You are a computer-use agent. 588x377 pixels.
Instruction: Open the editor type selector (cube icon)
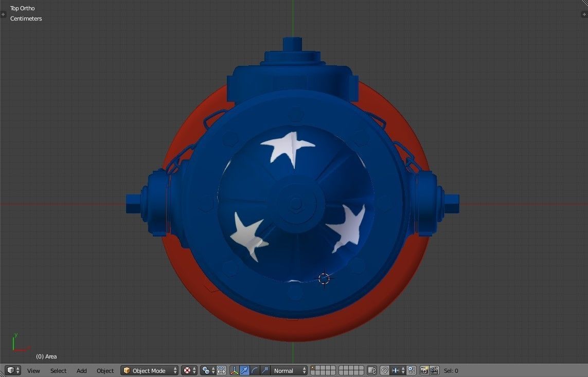[13, 371]
